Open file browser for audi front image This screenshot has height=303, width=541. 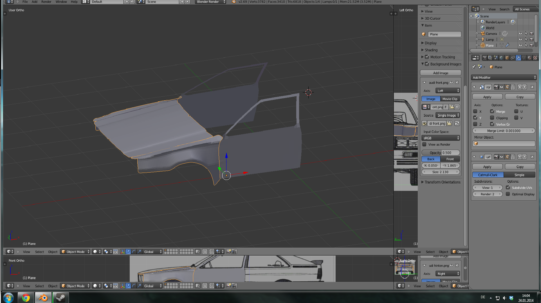pyautogui.click(x=449, y=123)
